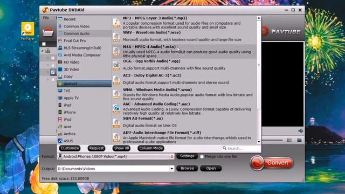Open the Format dropdown arrow
The image size is (345, 194).
click(x=172, y=157)
